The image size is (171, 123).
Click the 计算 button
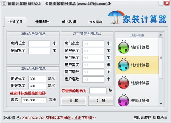(101, 101)
